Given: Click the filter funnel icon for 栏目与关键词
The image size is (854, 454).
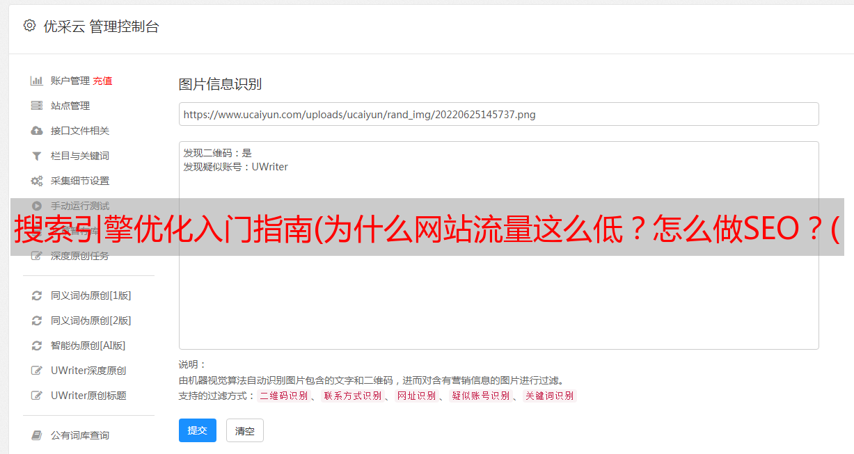Looking at the screenshot, I should 37,156.
